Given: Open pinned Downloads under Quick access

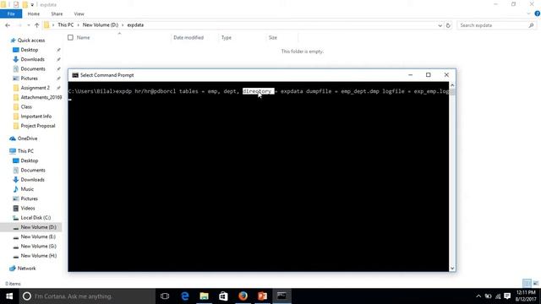Looking at the screenshot, I should click(32, 59).
